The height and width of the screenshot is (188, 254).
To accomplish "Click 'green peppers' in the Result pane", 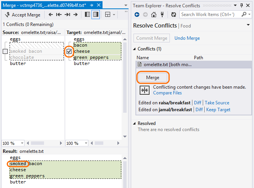I will 27,176.
